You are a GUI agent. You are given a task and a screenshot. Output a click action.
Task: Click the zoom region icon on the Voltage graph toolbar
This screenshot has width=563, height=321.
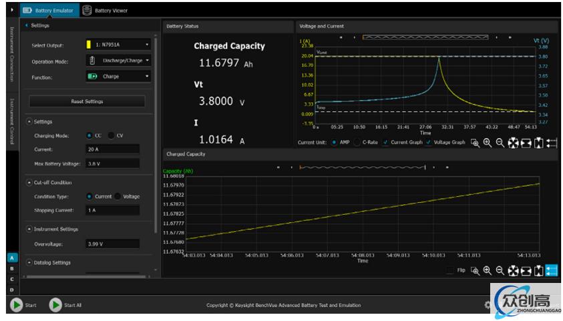pyautogui.click(x=474, y=143)
